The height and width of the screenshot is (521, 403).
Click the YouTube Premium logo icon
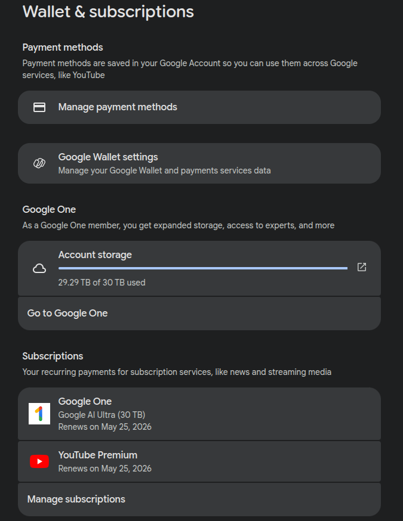click(x=39, y=461)
